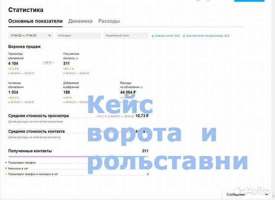Image resolution: width=275 pixels, height=200 pixels.
Task: Click the purple contacts progress bar
Action: [x=48, y=156]
